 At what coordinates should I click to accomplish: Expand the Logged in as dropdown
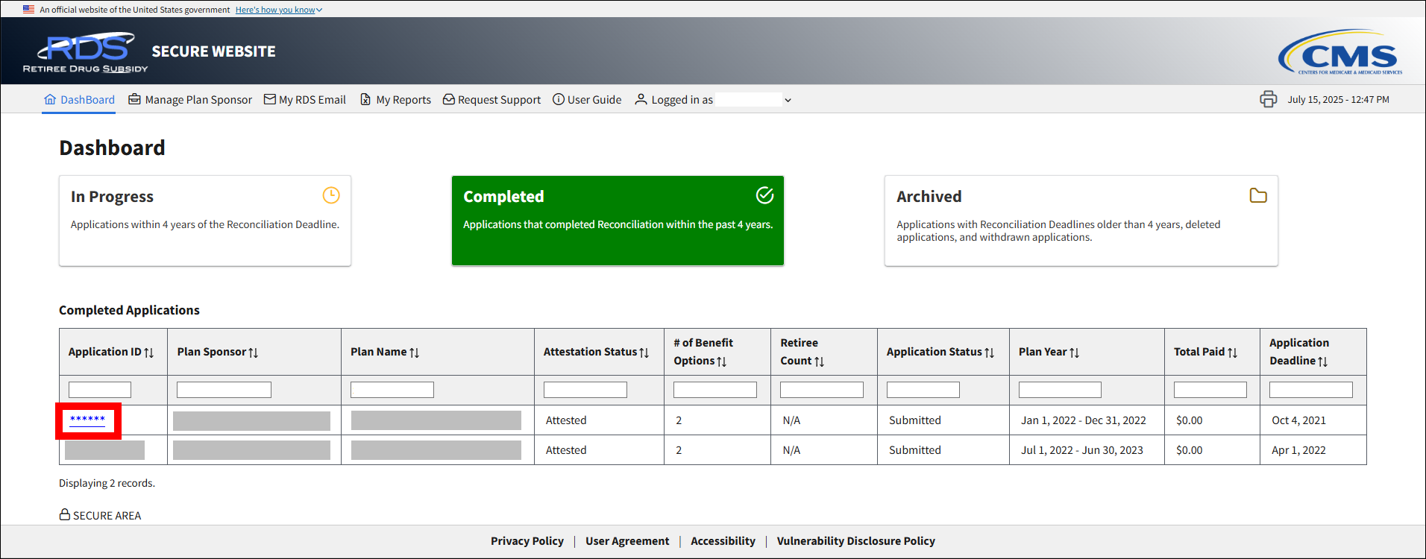[x=788, y=100]
